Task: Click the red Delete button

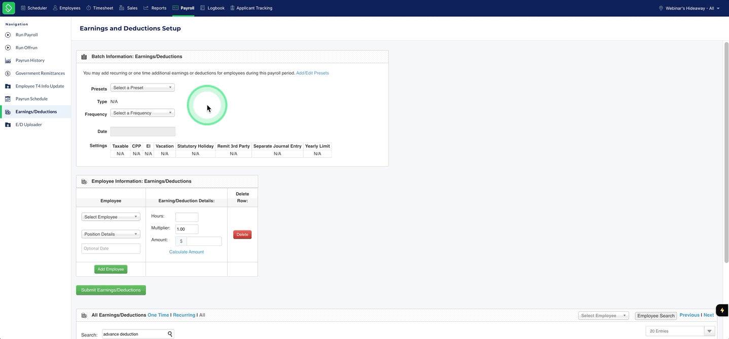Action: click(x=242, y=235)
